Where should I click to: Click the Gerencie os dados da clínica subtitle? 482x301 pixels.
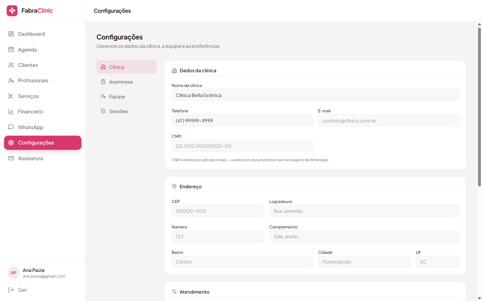pos(158,46)
